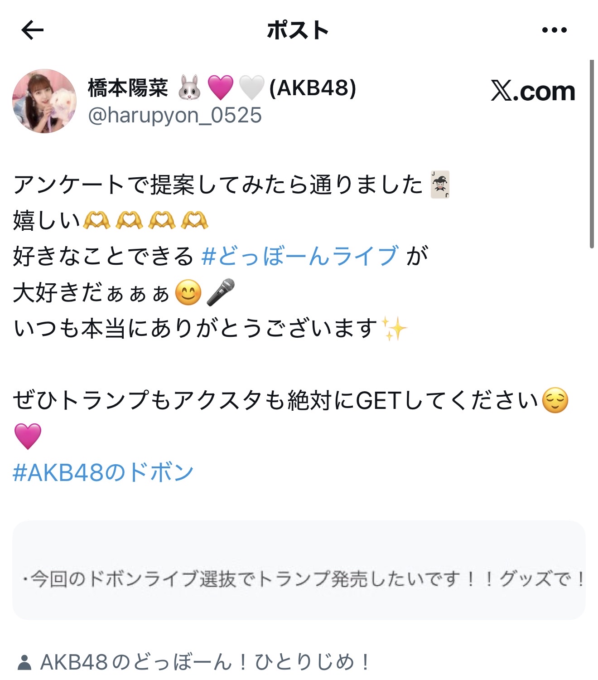Click the X.com logo
Screen dimensions: 598x680
[x=533, y=91]
